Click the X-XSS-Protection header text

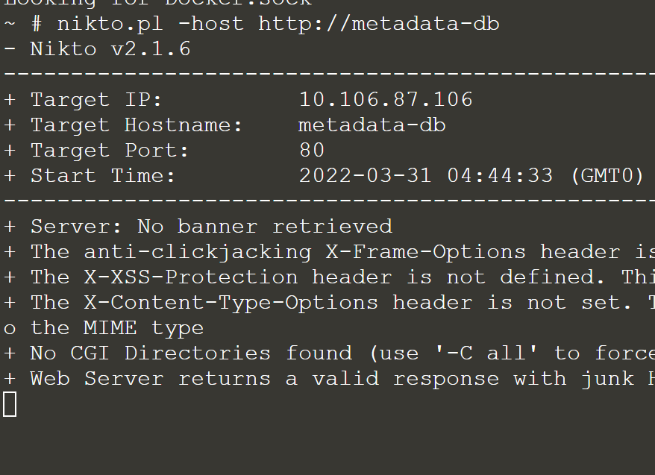[191, 277]
